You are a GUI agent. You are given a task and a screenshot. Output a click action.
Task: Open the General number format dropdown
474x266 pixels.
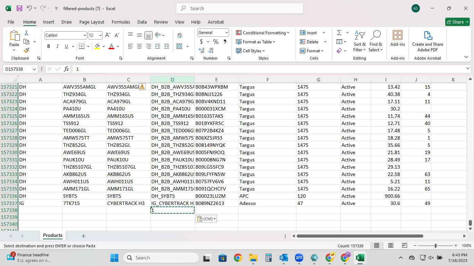click(x=227, y=33)
